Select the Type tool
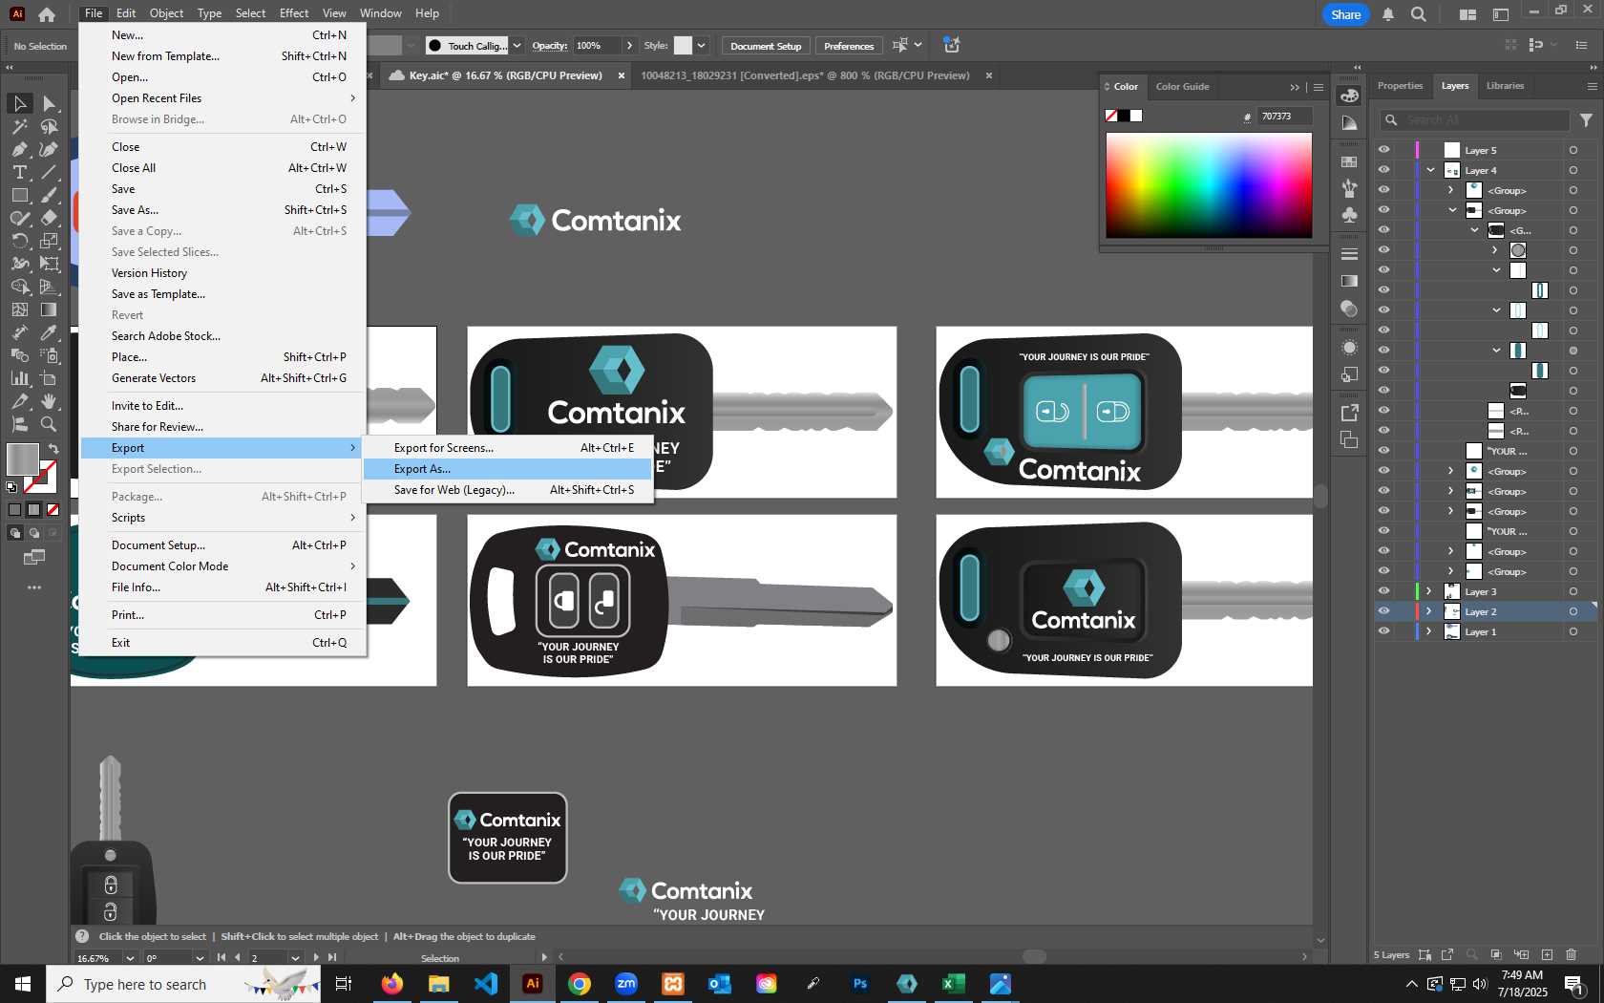The width and height of the screenshot is (1604, 1003). pyautogui.click(x=19, y=172)
